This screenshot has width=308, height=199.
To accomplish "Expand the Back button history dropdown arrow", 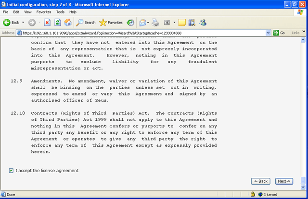I will point(23,23).
